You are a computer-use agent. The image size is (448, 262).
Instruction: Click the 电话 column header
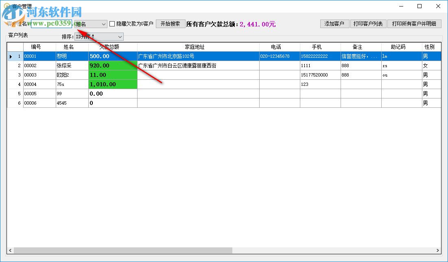(x=280, y=47)
